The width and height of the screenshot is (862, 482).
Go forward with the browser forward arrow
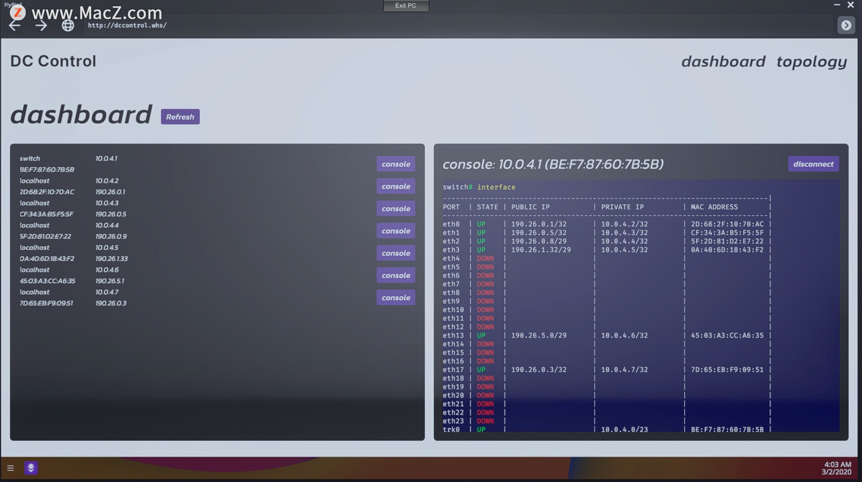pyautogui.click(x=41, y=26)
